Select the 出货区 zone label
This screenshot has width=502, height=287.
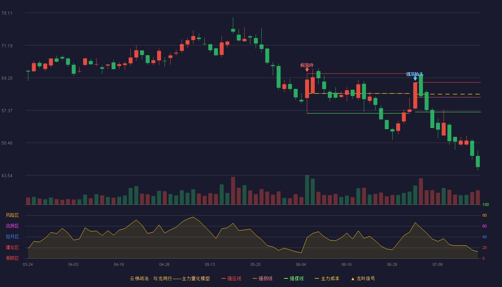(x=12, y=226)
